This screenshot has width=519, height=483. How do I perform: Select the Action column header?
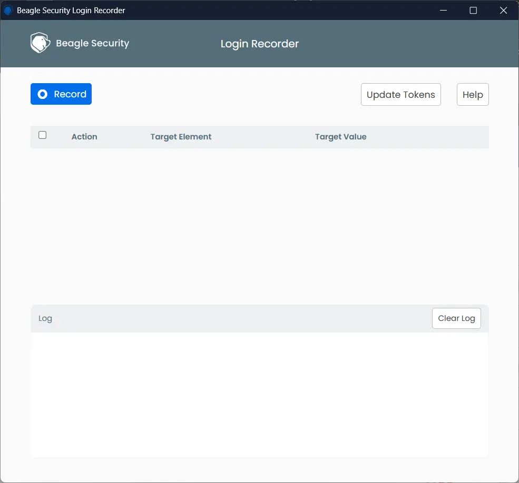coord(84,136)
